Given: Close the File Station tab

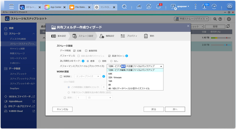Looking at the screenshot, I should point(89,7).
